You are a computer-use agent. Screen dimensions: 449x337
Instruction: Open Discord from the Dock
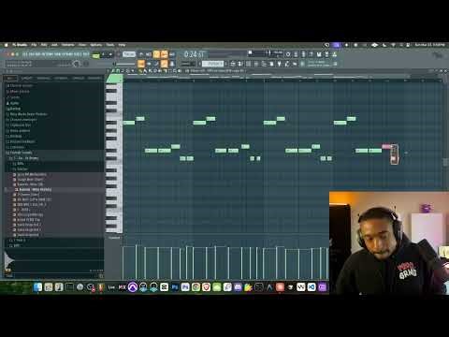click(238, 287)
